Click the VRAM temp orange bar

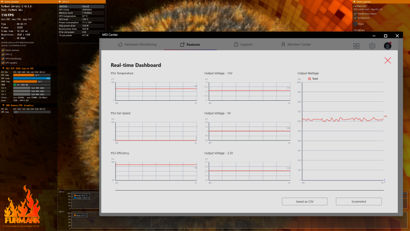point(32,82)
